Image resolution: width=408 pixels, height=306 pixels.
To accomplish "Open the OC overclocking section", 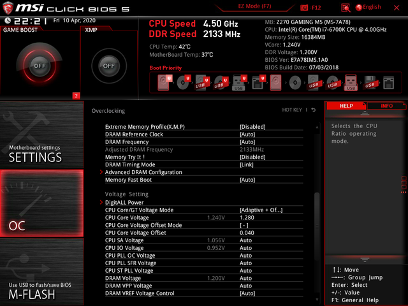I will 41,203.
